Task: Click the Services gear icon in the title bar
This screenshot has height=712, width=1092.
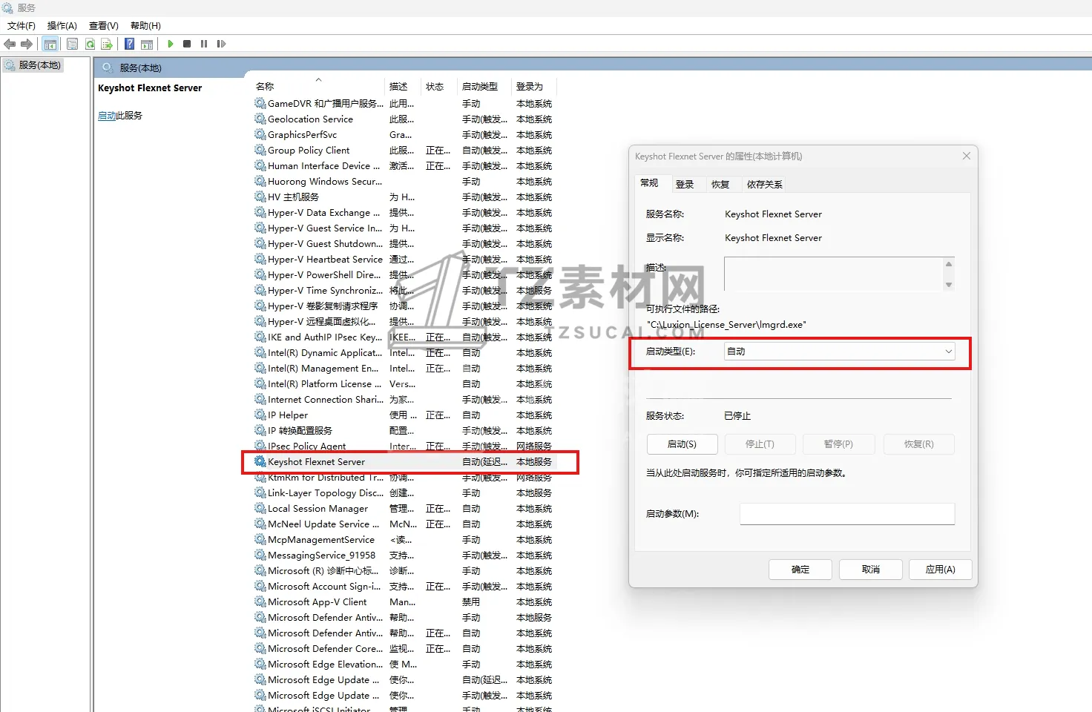Action: pyautogui.click(x=7, y=8)
